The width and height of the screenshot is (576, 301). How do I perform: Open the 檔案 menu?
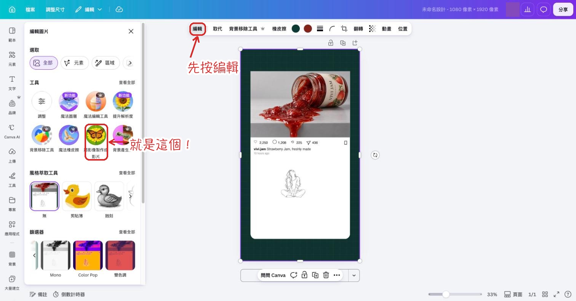click(x=30, y=10)
